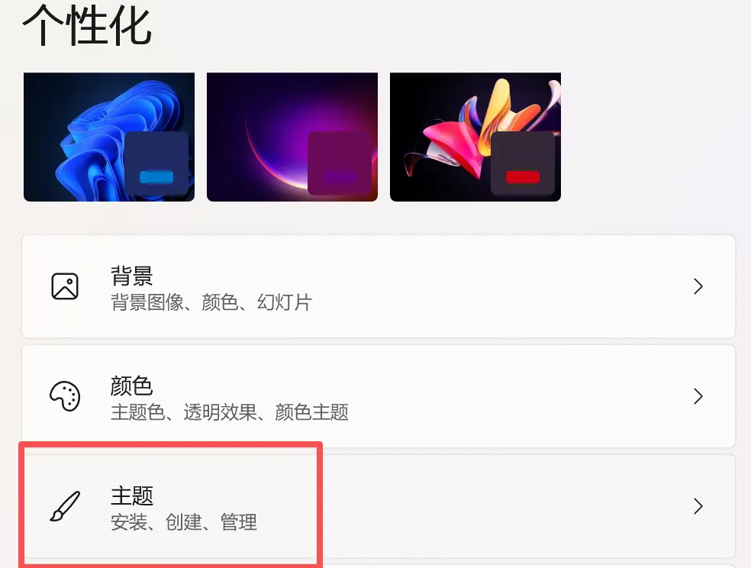Click the 背景图像、颜色、幻灯片 description text

(211, 302)
